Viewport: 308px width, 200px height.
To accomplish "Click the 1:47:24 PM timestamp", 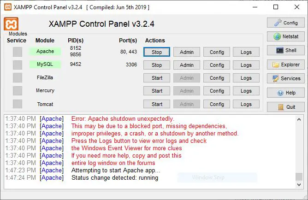I will (20, 177).
